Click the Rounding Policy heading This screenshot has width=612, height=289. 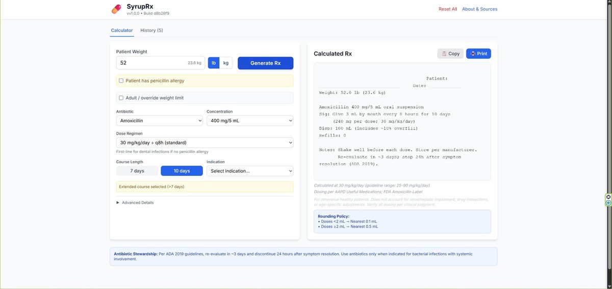click(x=335, y=217)
